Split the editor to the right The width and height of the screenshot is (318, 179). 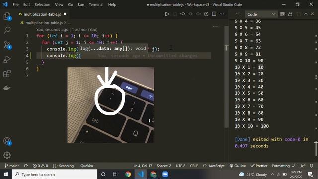click(x=214, y=14)
